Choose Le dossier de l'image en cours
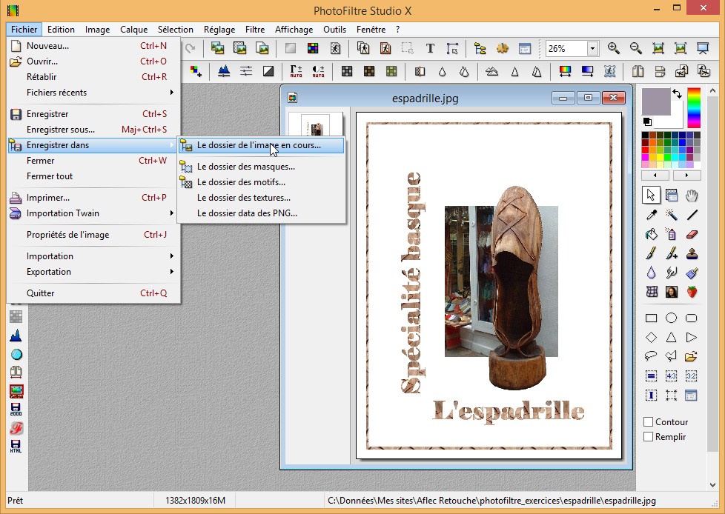725x514 pixels. coord(262,145)
